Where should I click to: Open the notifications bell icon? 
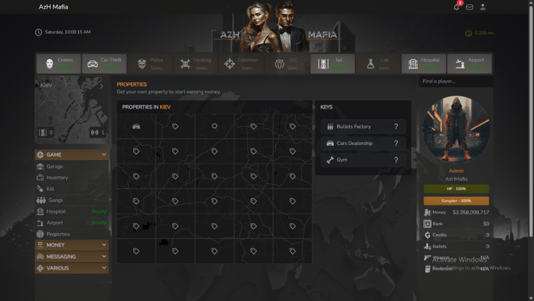click(x=457, y=7)
